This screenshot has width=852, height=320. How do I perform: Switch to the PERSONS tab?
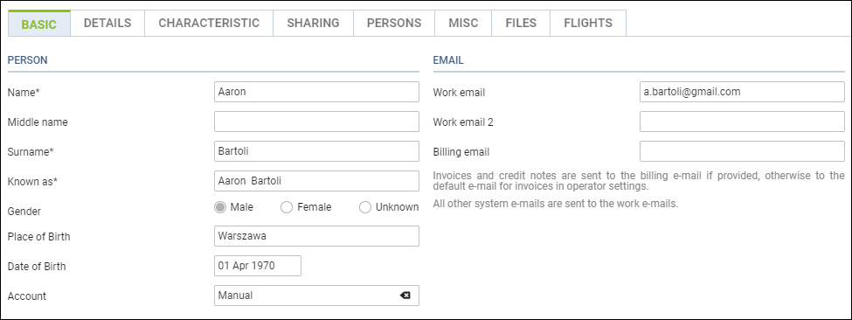(x=394, y=24)
